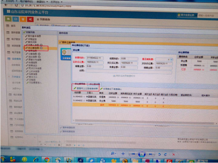218x163 pixels.
Task: Select 列表查询 in the sidebar submenu
Action: 16,77
